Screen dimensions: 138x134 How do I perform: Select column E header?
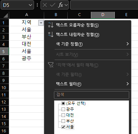(126, 15)
